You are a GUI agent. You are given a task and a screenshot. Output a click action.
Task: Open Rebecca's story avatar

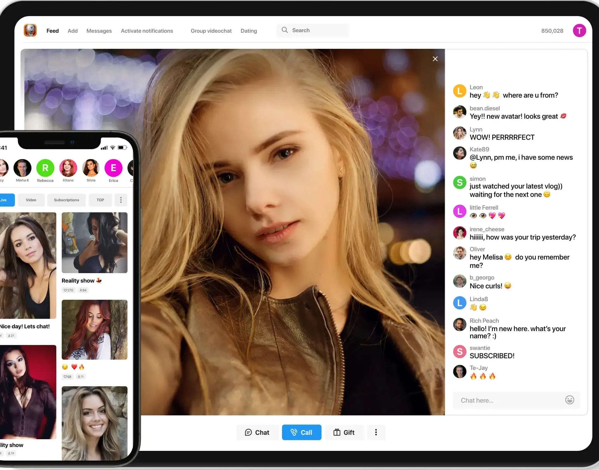pyautogui.click(x=45, y=168)
